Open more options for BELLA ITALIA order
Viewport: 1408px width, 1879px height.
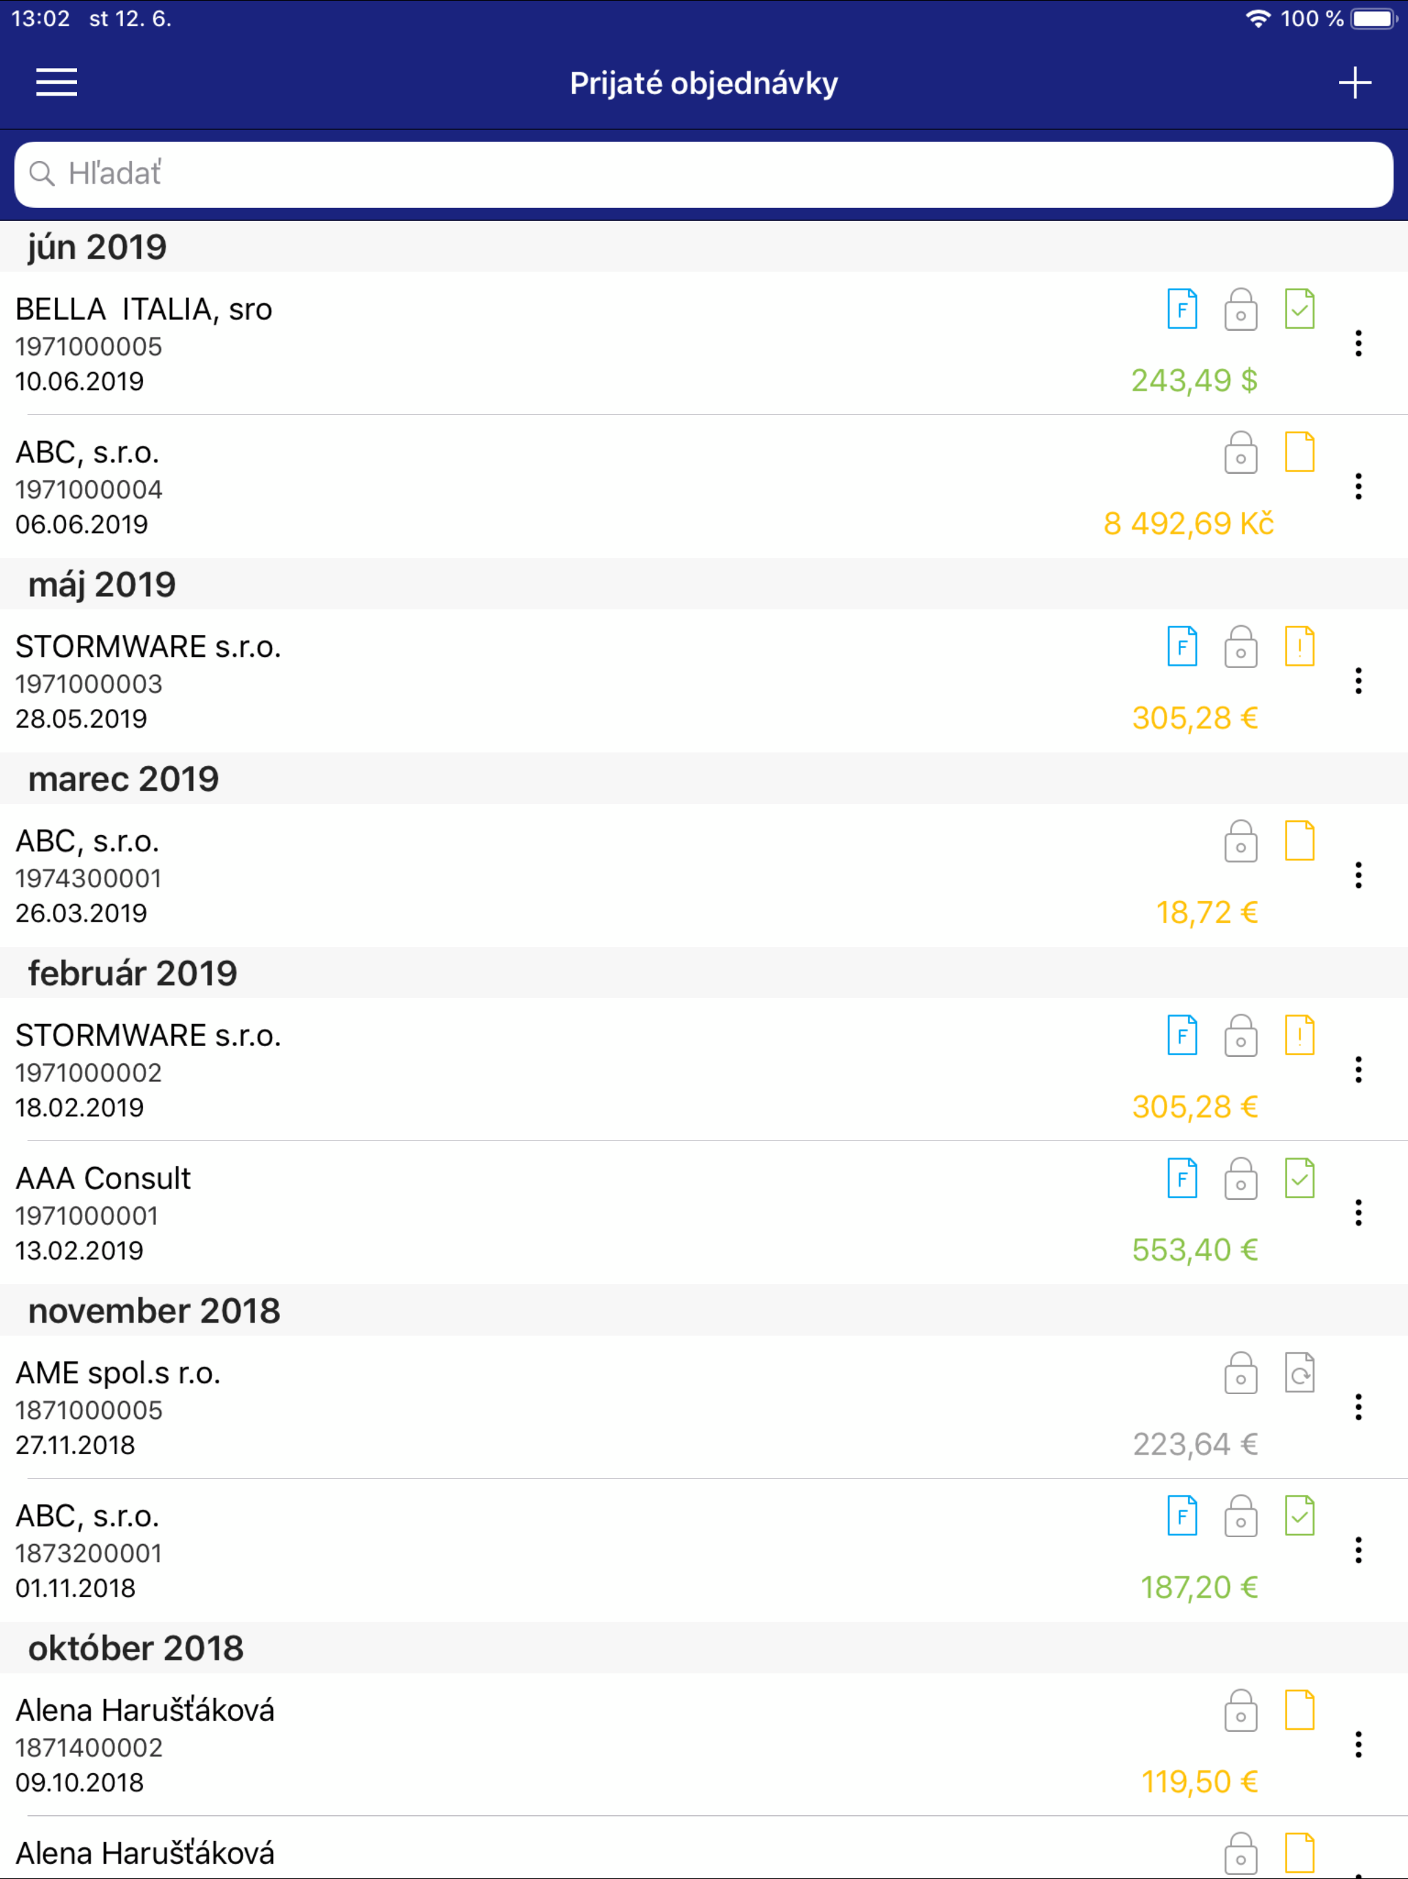tap(1358, 343)
